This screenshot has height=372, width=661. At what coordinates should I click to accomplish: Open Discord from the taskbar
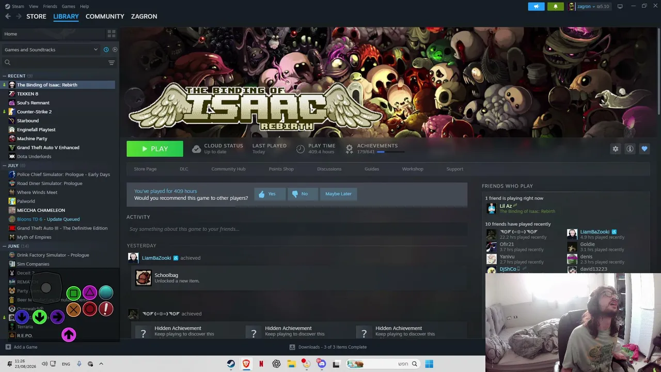coord(321,364)
